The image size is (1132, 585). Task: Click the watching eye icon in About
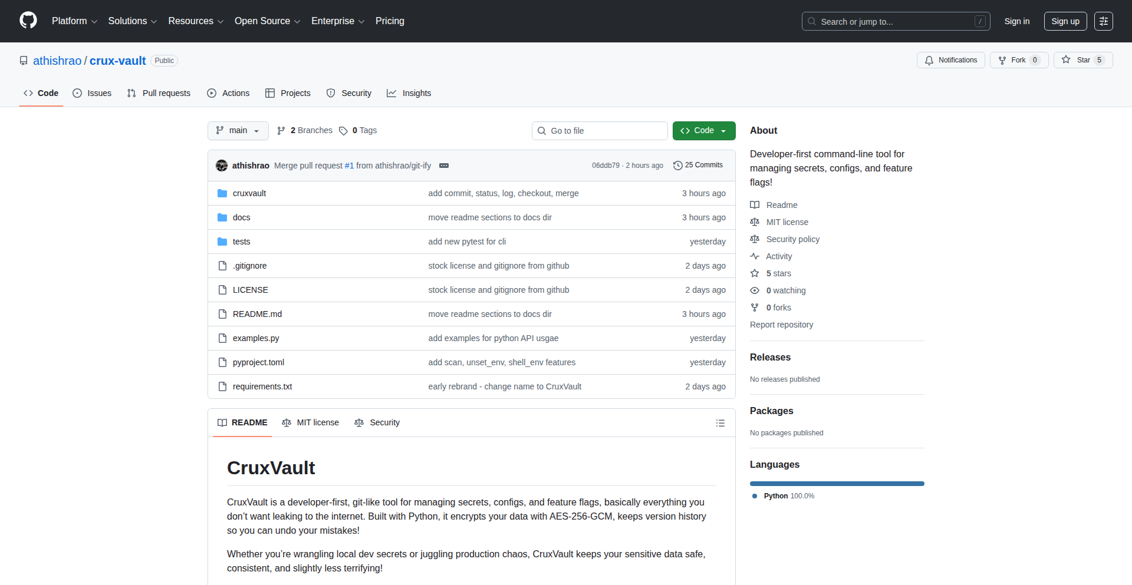pos(755,290)
